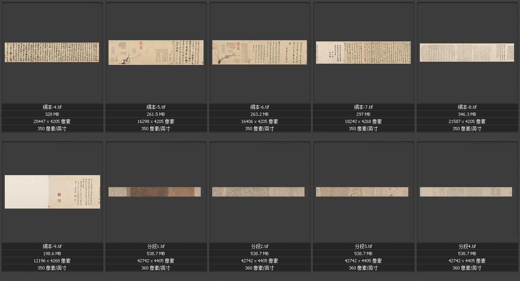Click the filename label 绢本-9.tif
This screenshot has width=520, height=281.
(52, 246)
